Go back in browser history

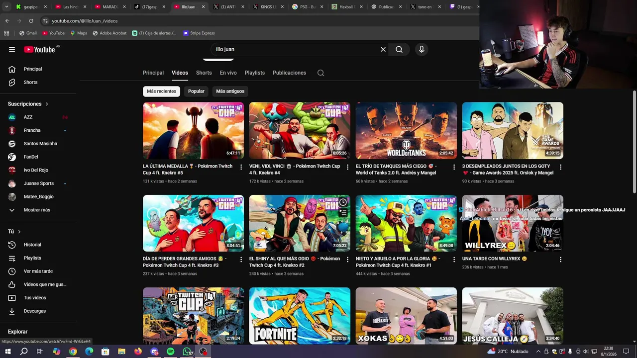pyautogui.click(x=7, y=21)
